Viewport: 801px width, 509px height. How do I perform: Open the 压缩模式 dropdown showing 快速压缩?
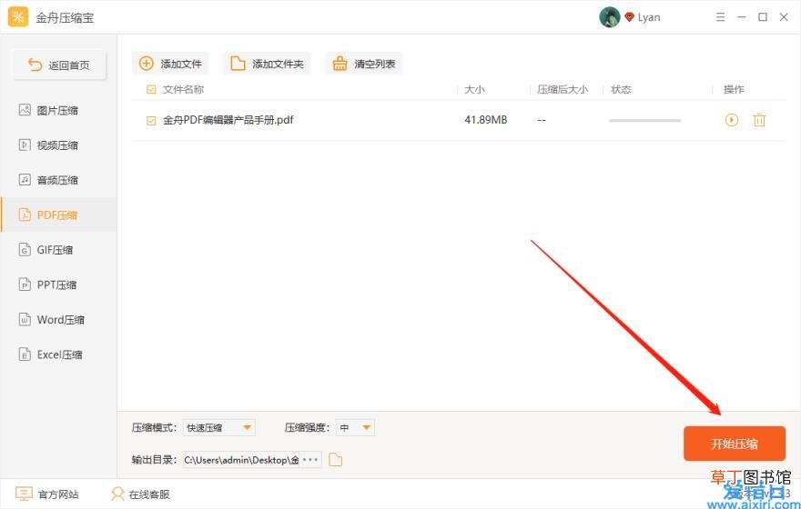(x=219, y=427)
